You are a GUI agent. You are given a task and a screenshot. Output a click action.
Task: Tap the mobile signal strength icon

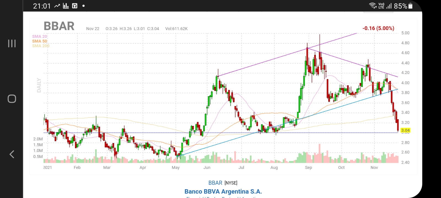(389, 6)
